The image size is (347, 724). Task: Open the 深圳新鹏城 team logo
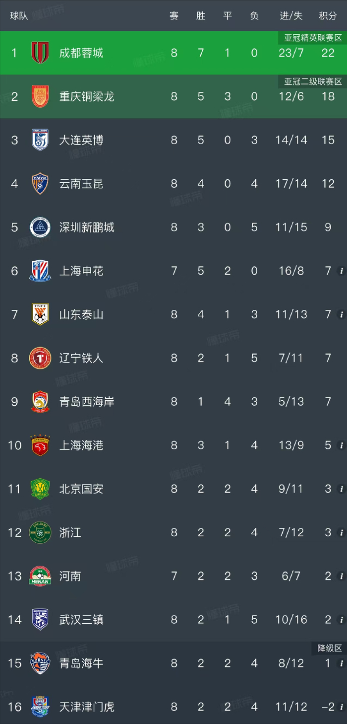coord(40,227)
